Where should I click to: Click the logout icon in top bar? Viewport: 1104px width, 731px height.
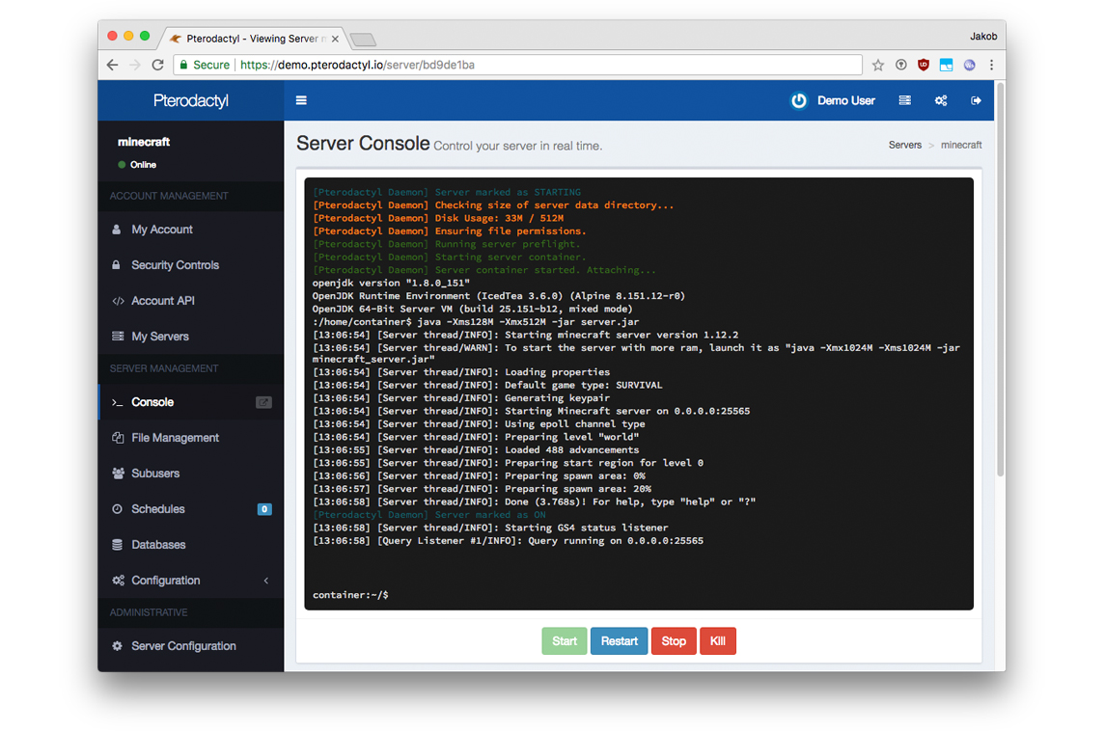[976, 100]
